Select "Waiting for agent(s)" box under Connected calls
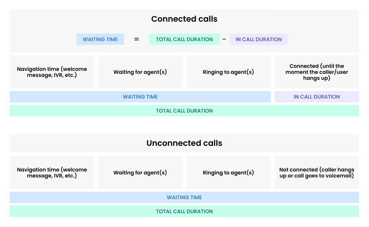 140,72
